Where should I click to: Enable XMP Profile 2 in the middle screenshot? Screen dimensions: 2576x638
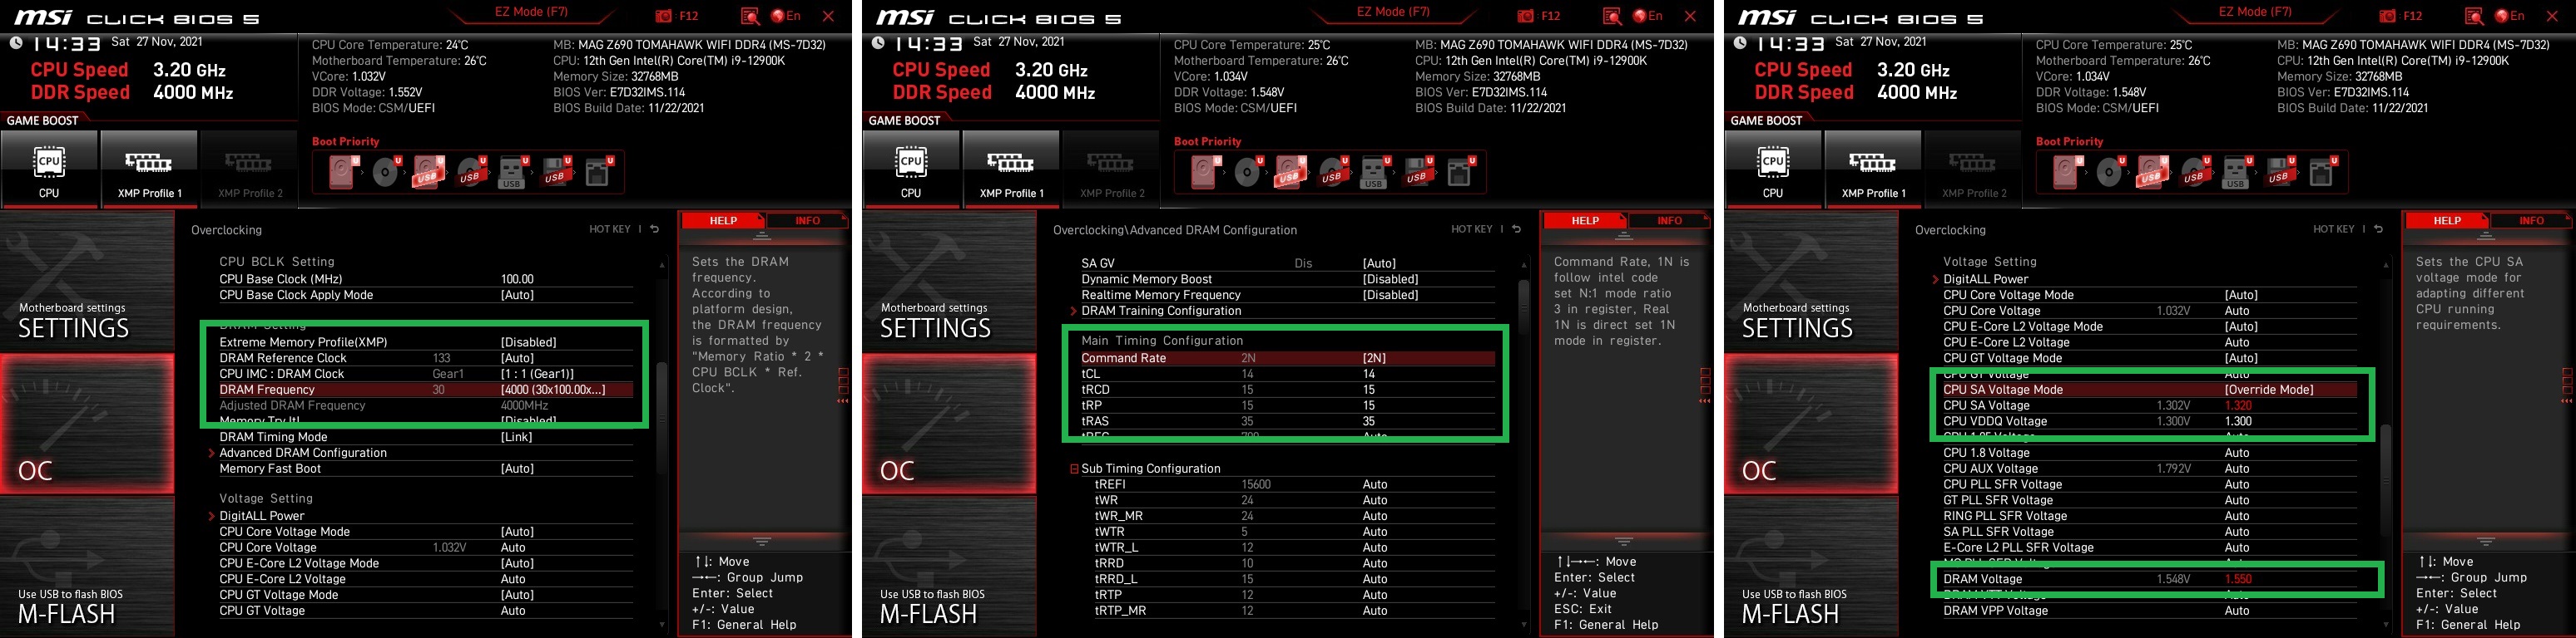click(1112, 168)
